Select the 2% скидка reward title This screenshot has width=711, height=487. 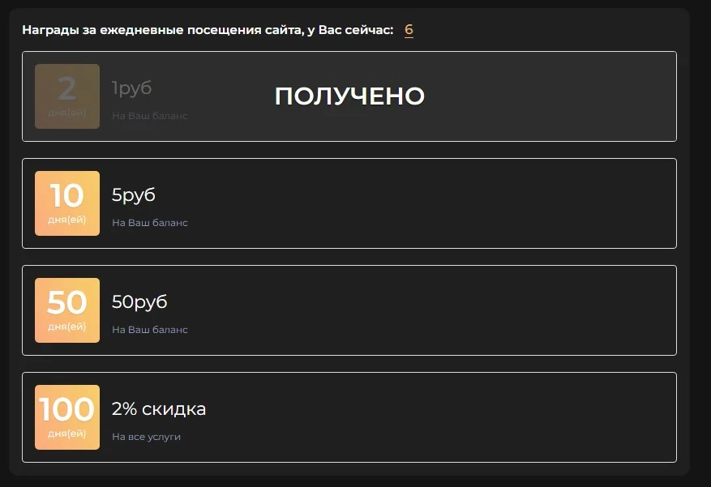[x=159, y=409]
